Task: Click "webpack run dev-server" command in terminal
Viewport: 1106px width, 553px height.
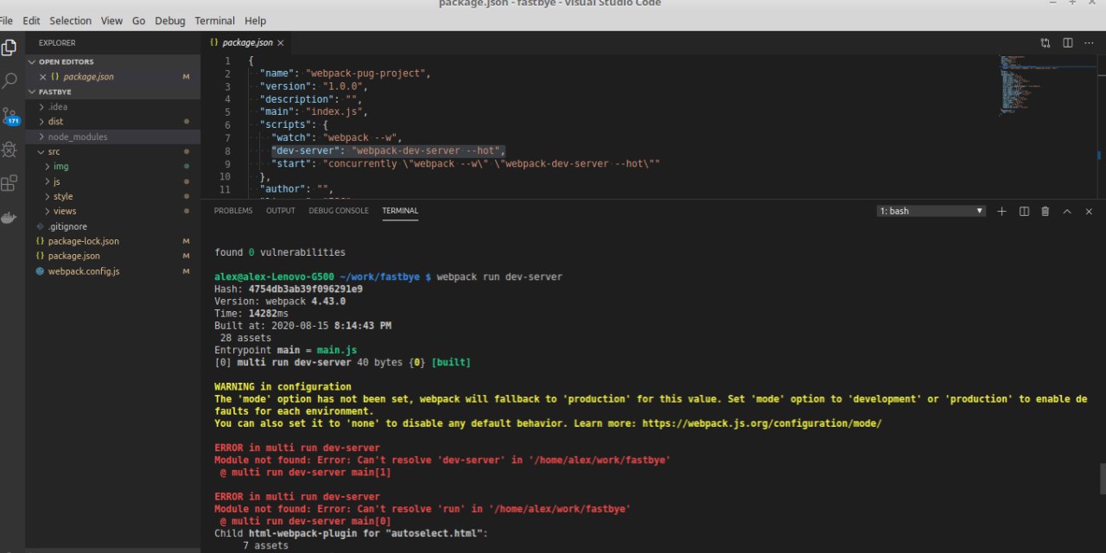Action: click(499, 277)
